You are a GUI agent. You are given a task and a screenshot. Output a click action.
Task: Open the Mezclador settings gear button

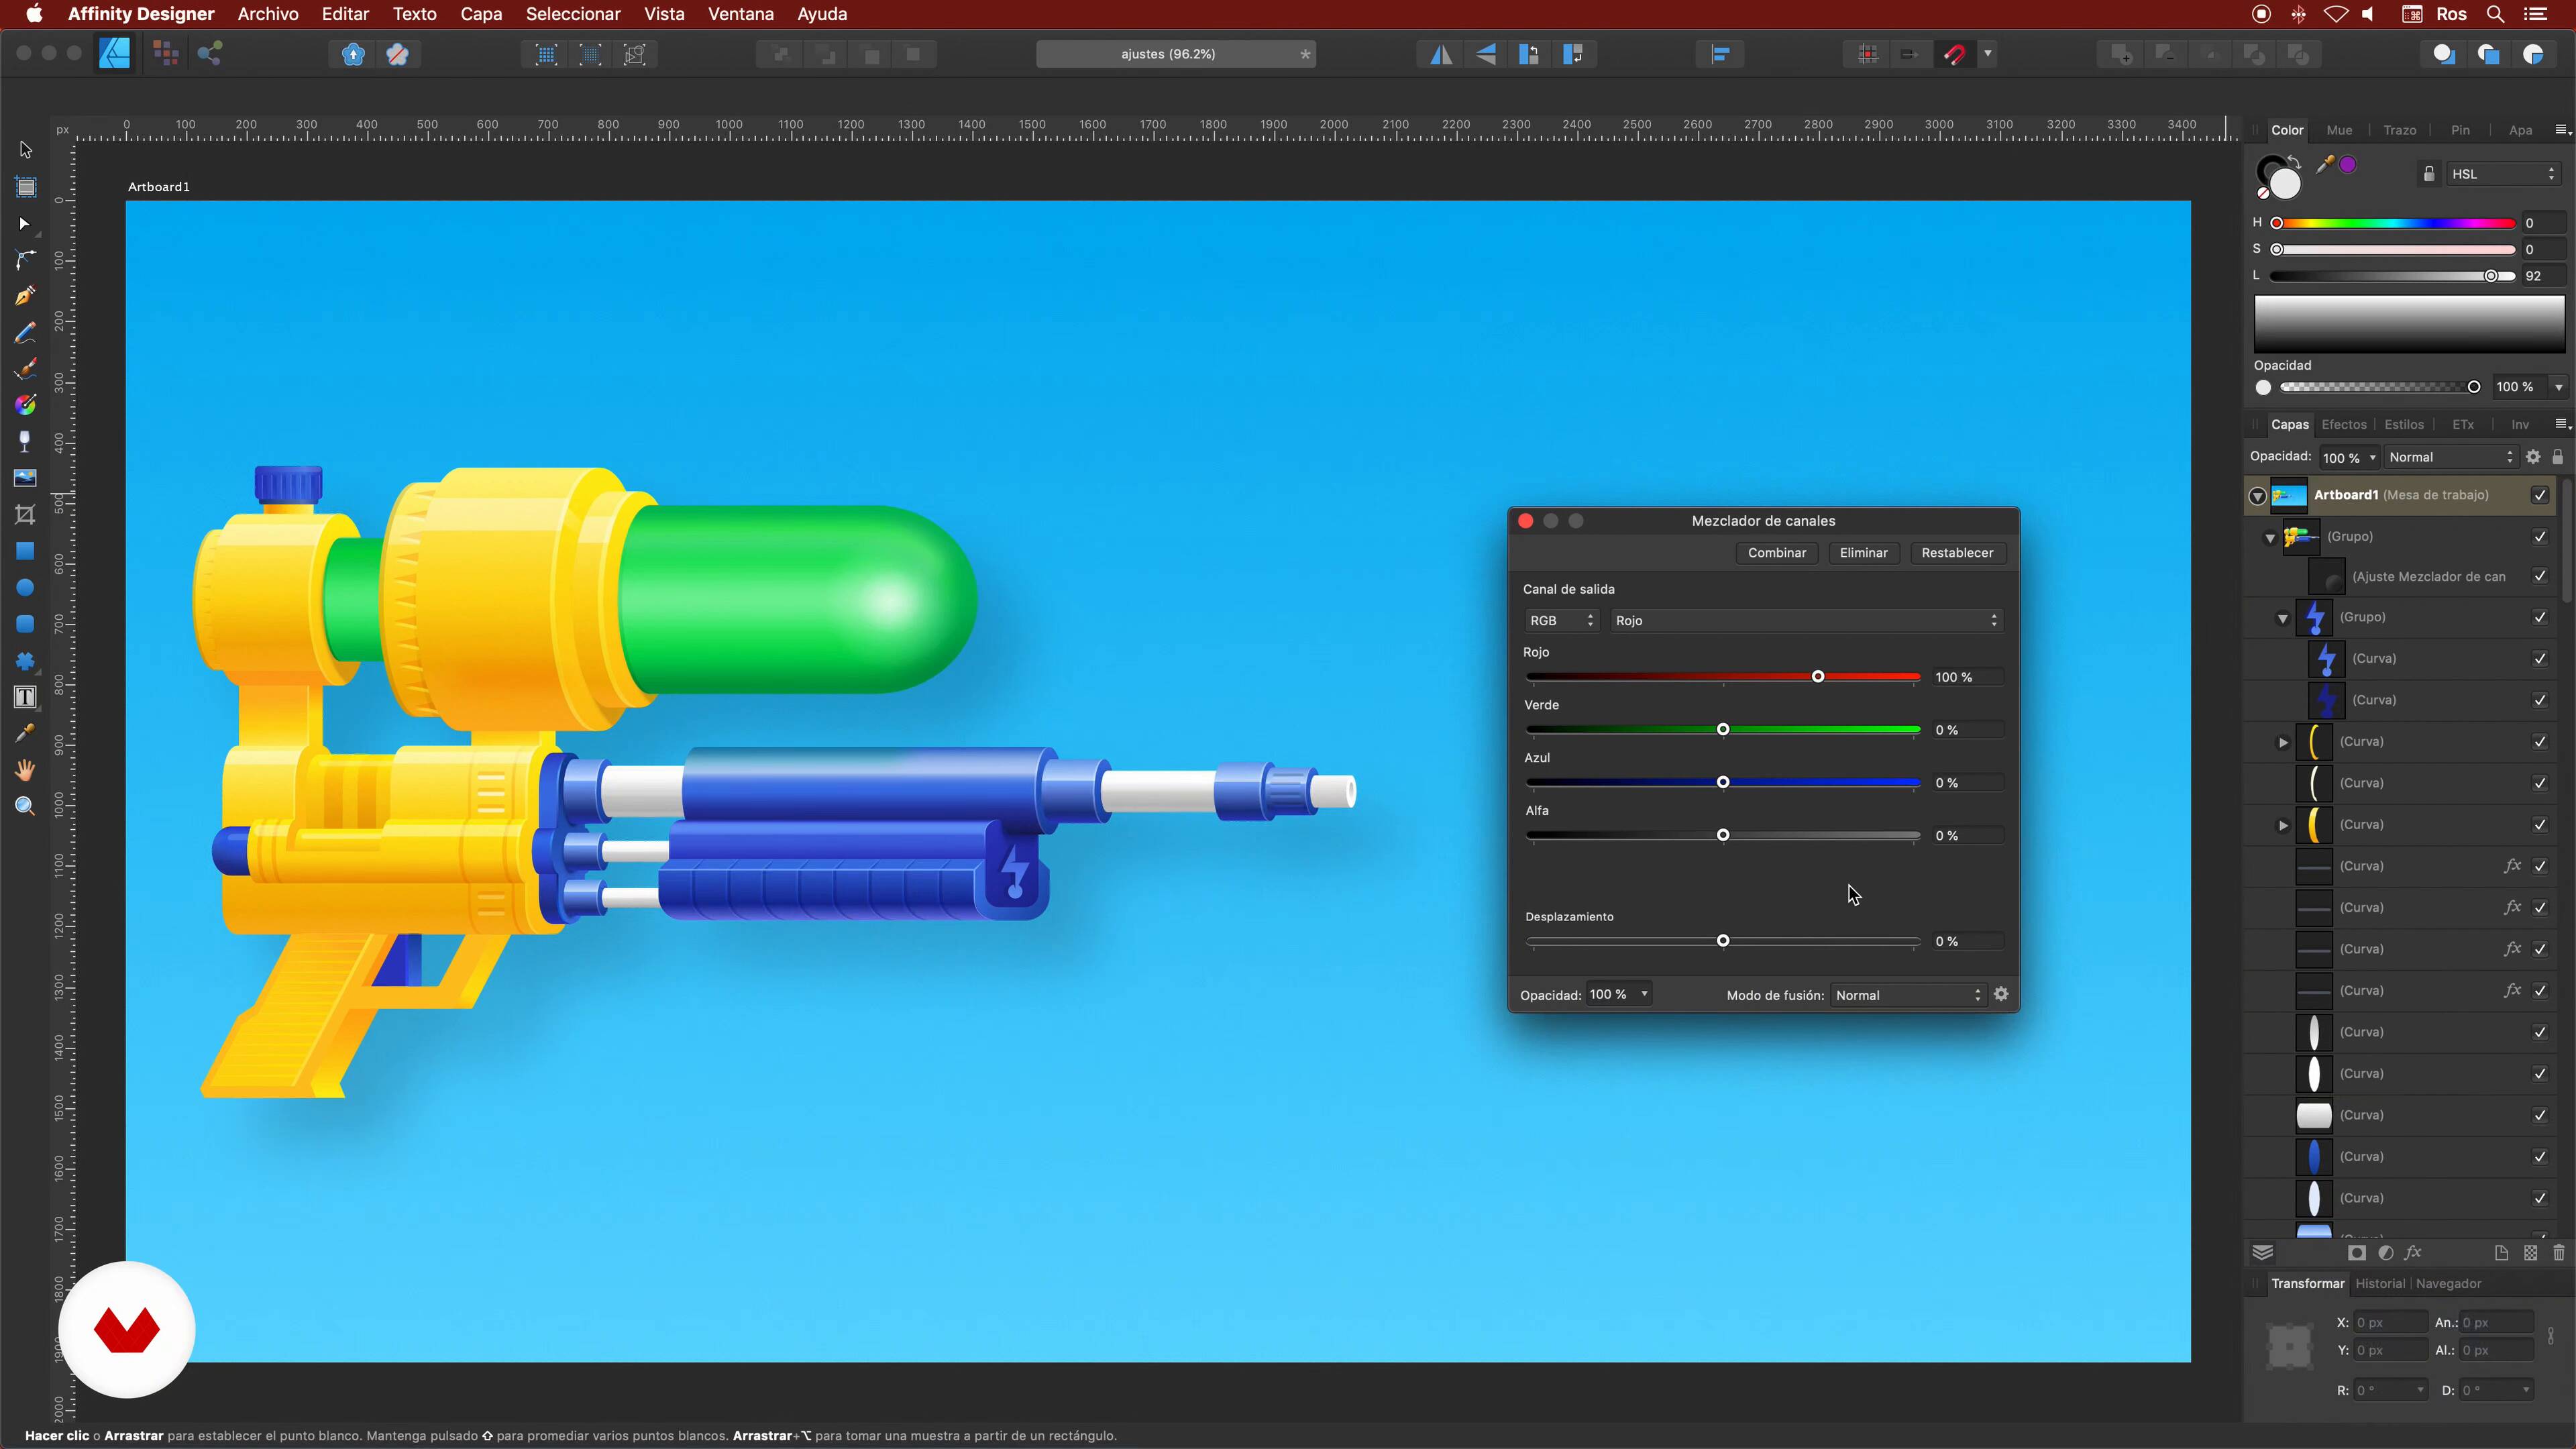click(x=2001, y=994)
